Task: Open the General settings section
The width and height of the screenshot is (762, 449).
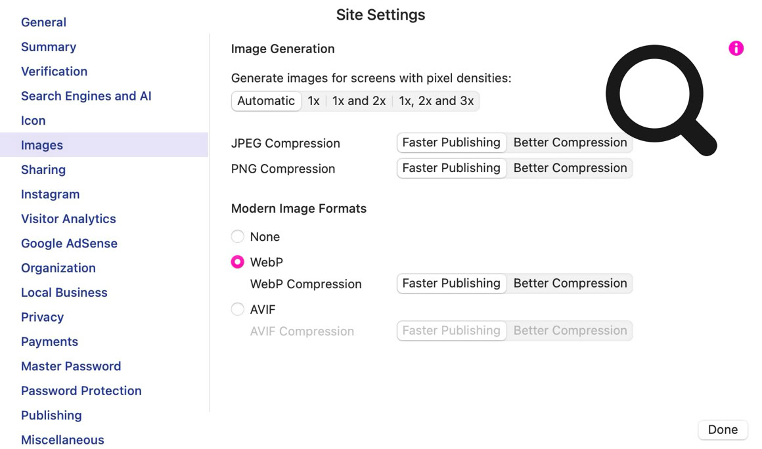Action: pyautogui.click(x=43, y=22)
